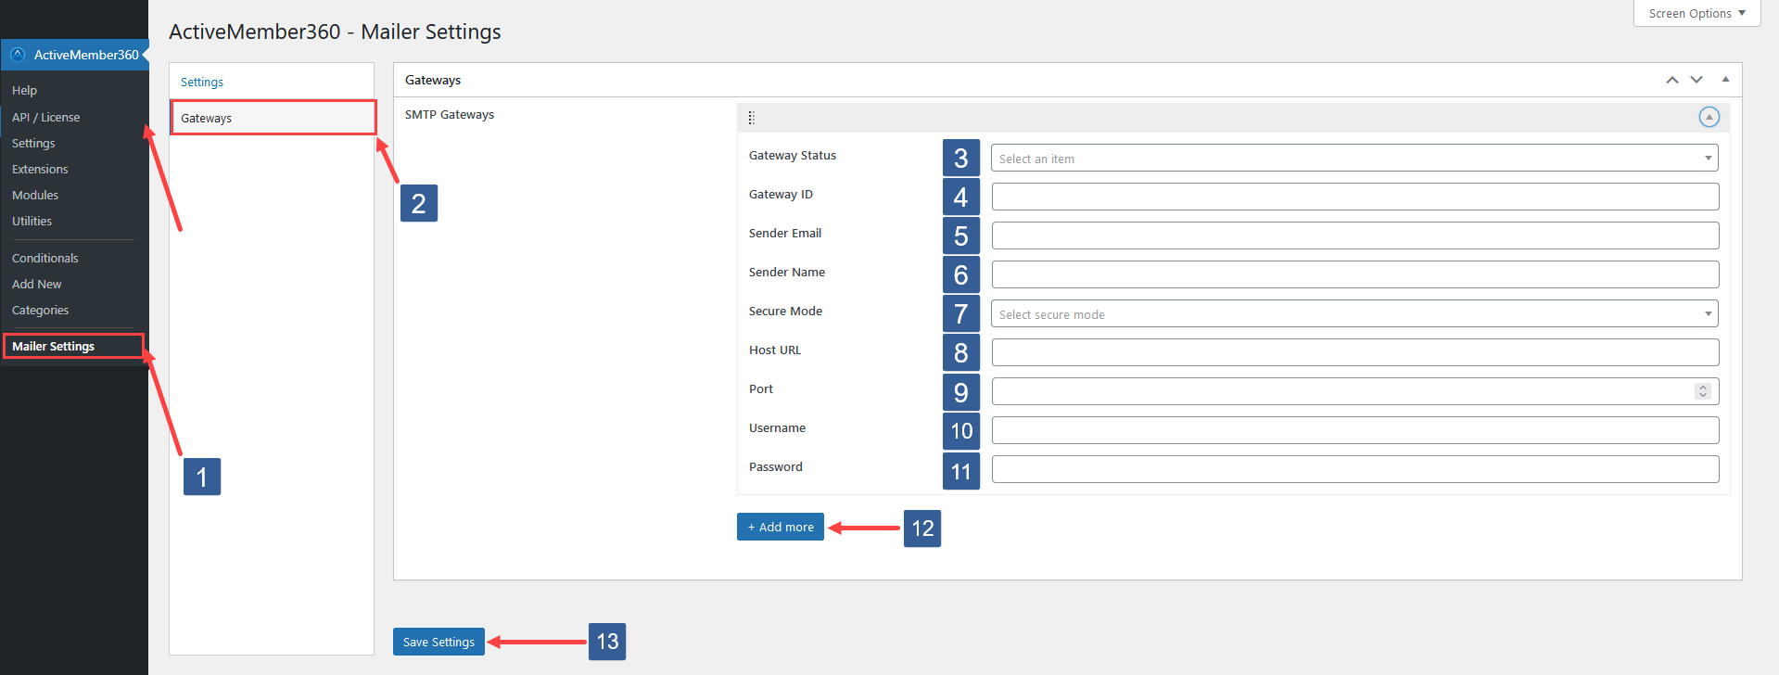Click the Save Settings button

click(x=438, y=642)
